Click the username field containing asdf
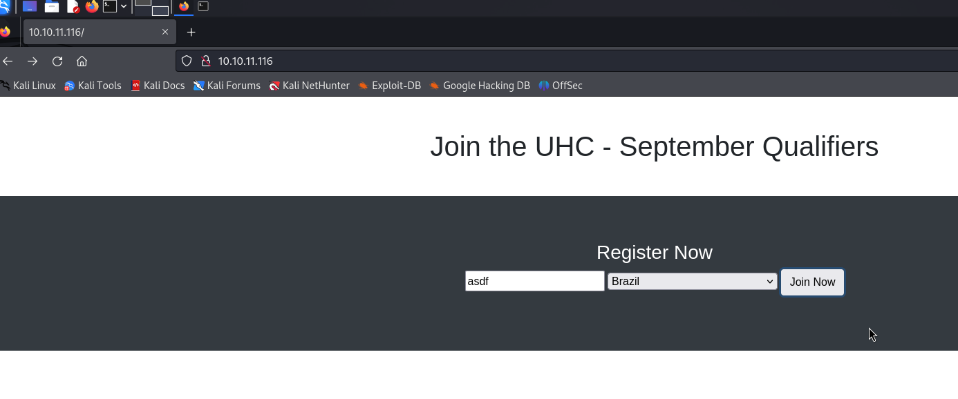Image resolution: width=958 pixels, height=399 pixels. click(x=534, y=281)
